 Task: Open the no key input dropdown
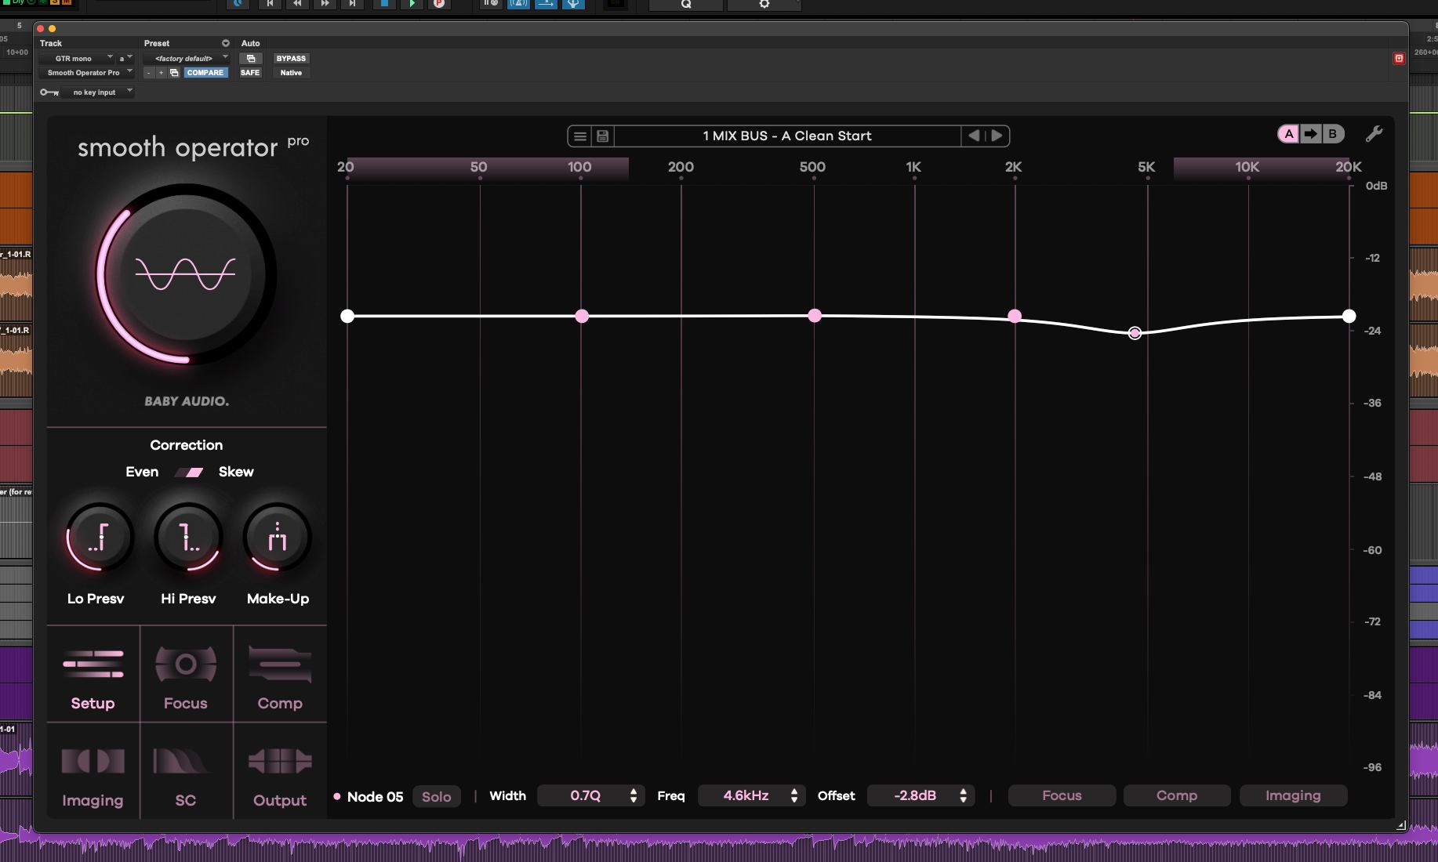[99, 92]
